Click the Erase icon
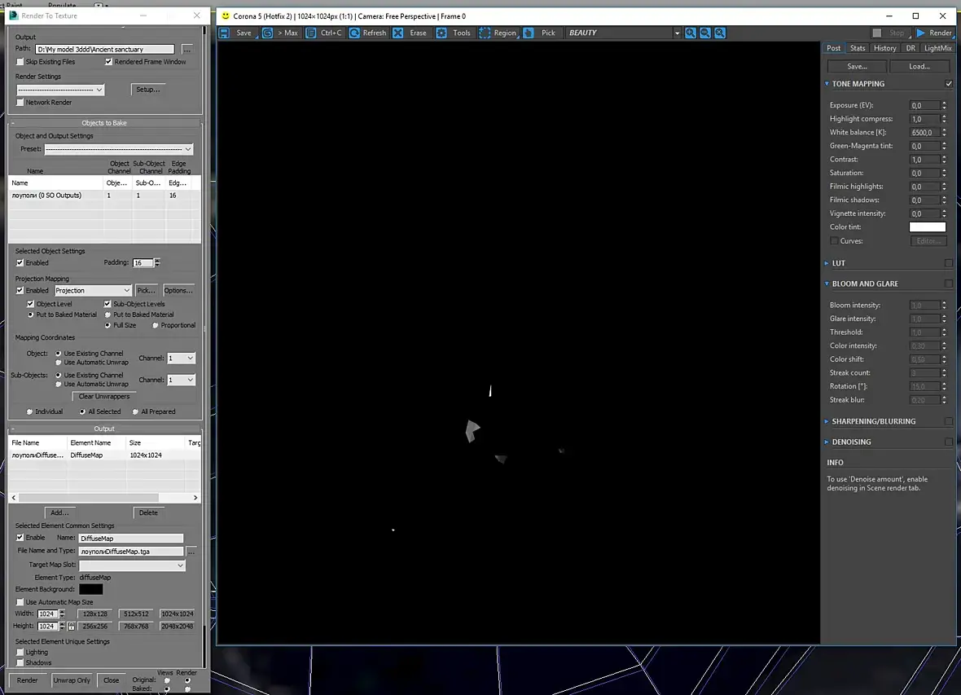This screenshot has width=961, height=695. (x=397, y=33)
